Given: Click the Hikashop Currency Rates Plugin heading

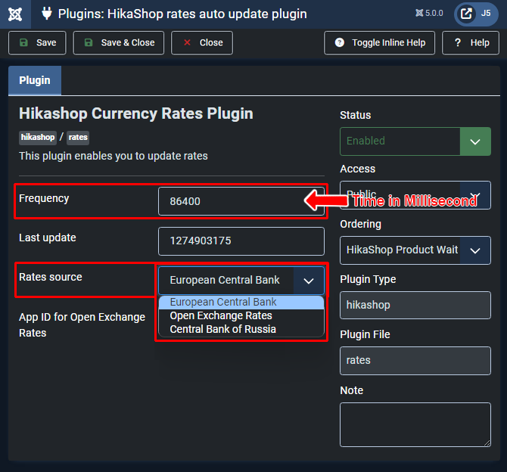Looking at the screenshot, I should [x=136, y=113].
